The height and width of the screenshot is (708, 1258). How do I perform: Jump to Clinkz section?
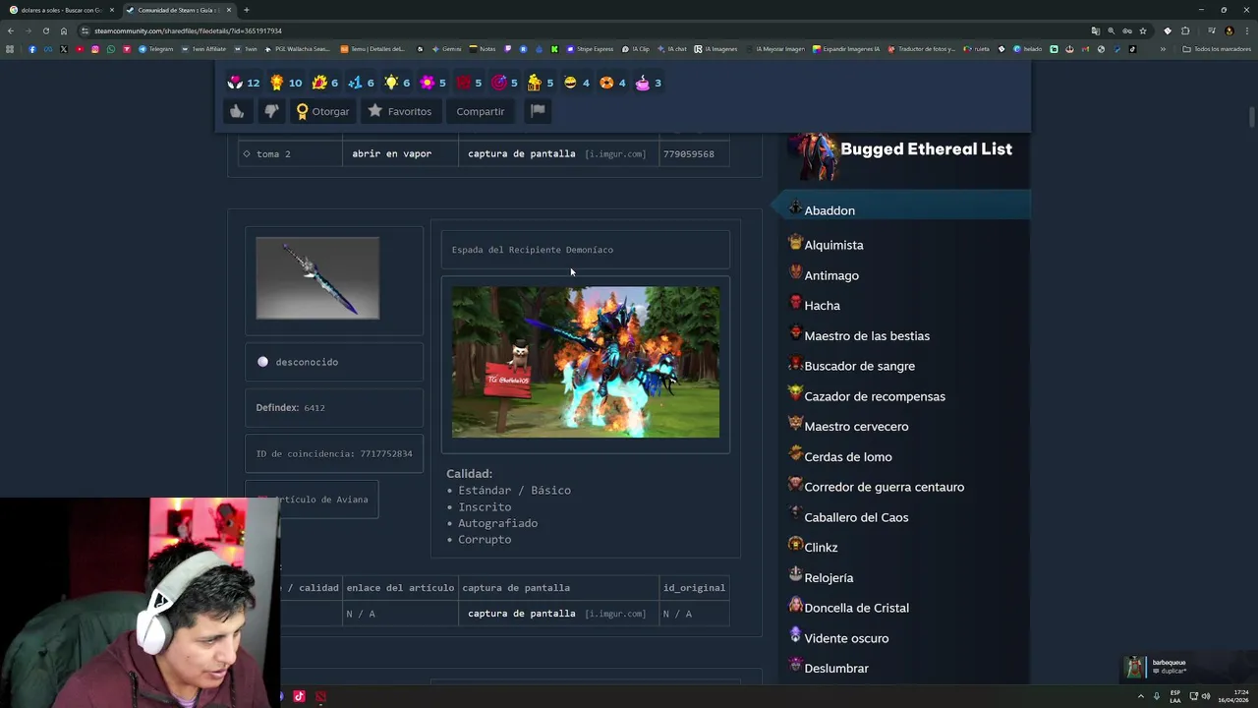coord(821,548)
